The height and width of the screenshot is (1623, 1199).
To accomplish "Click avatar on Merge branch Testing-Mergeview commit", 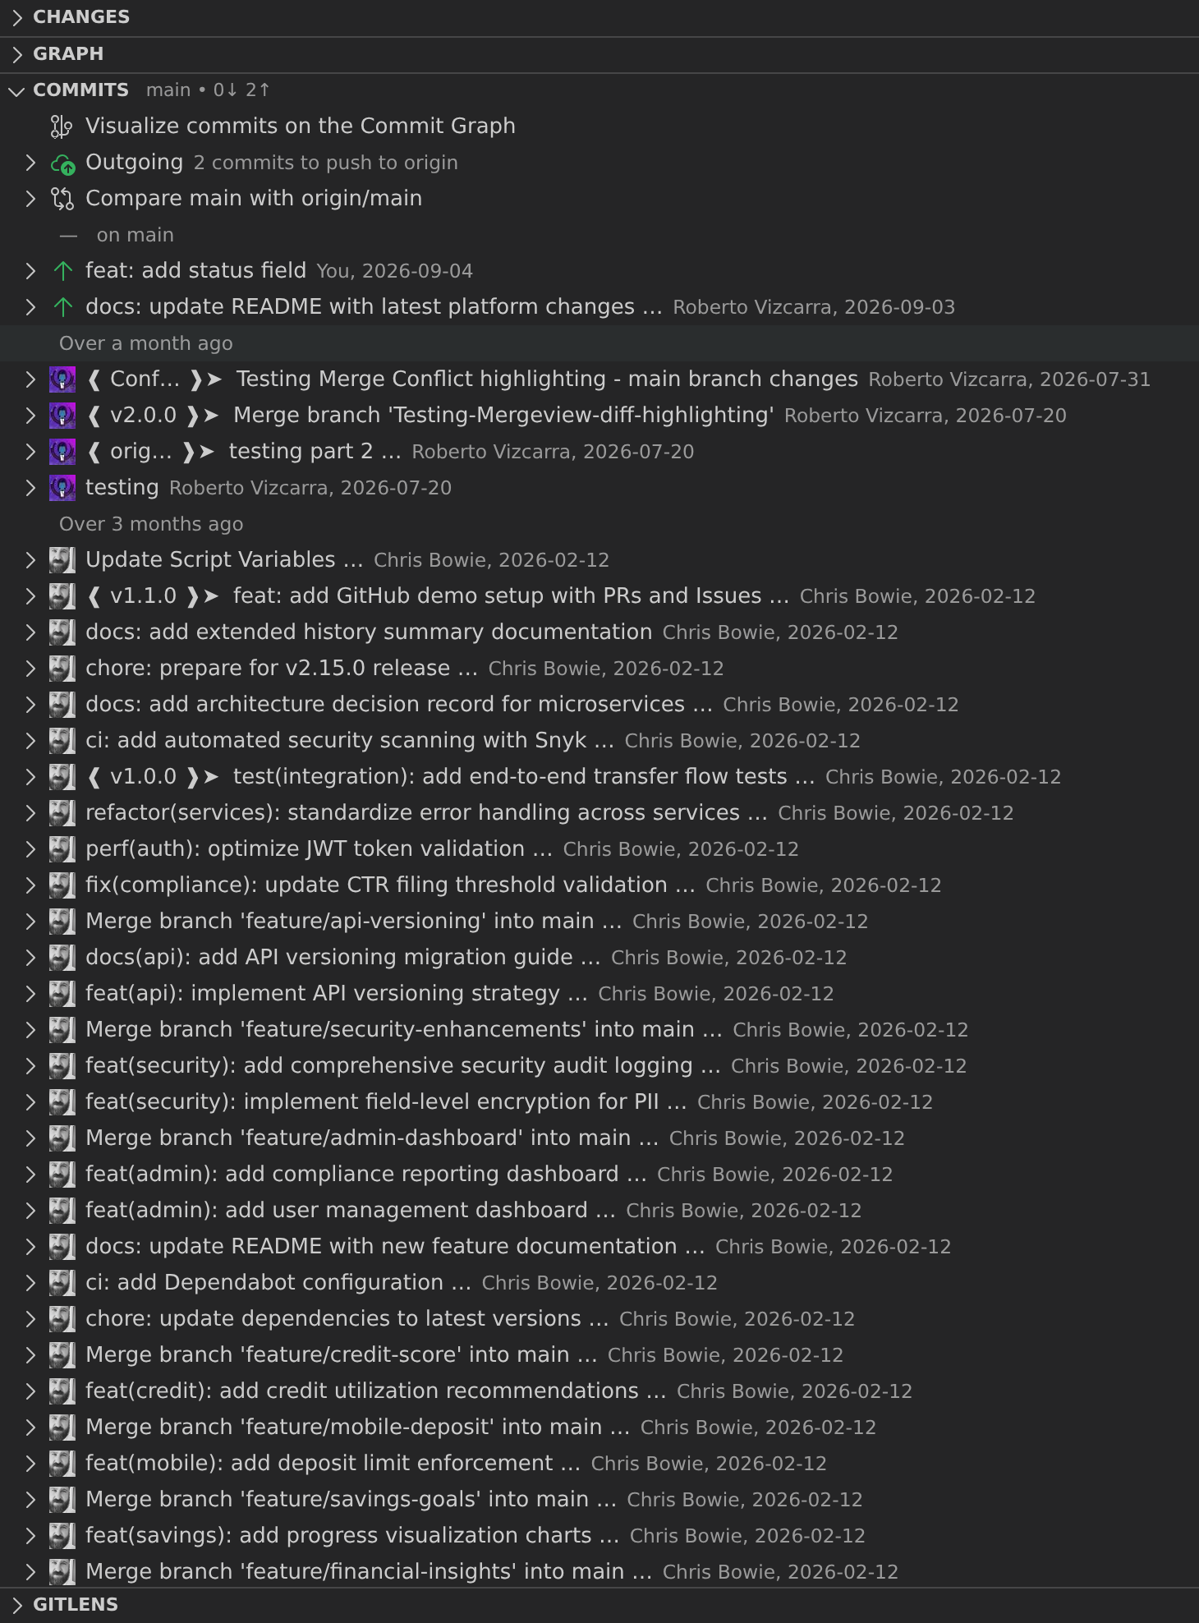I will [x=62, y=416].
